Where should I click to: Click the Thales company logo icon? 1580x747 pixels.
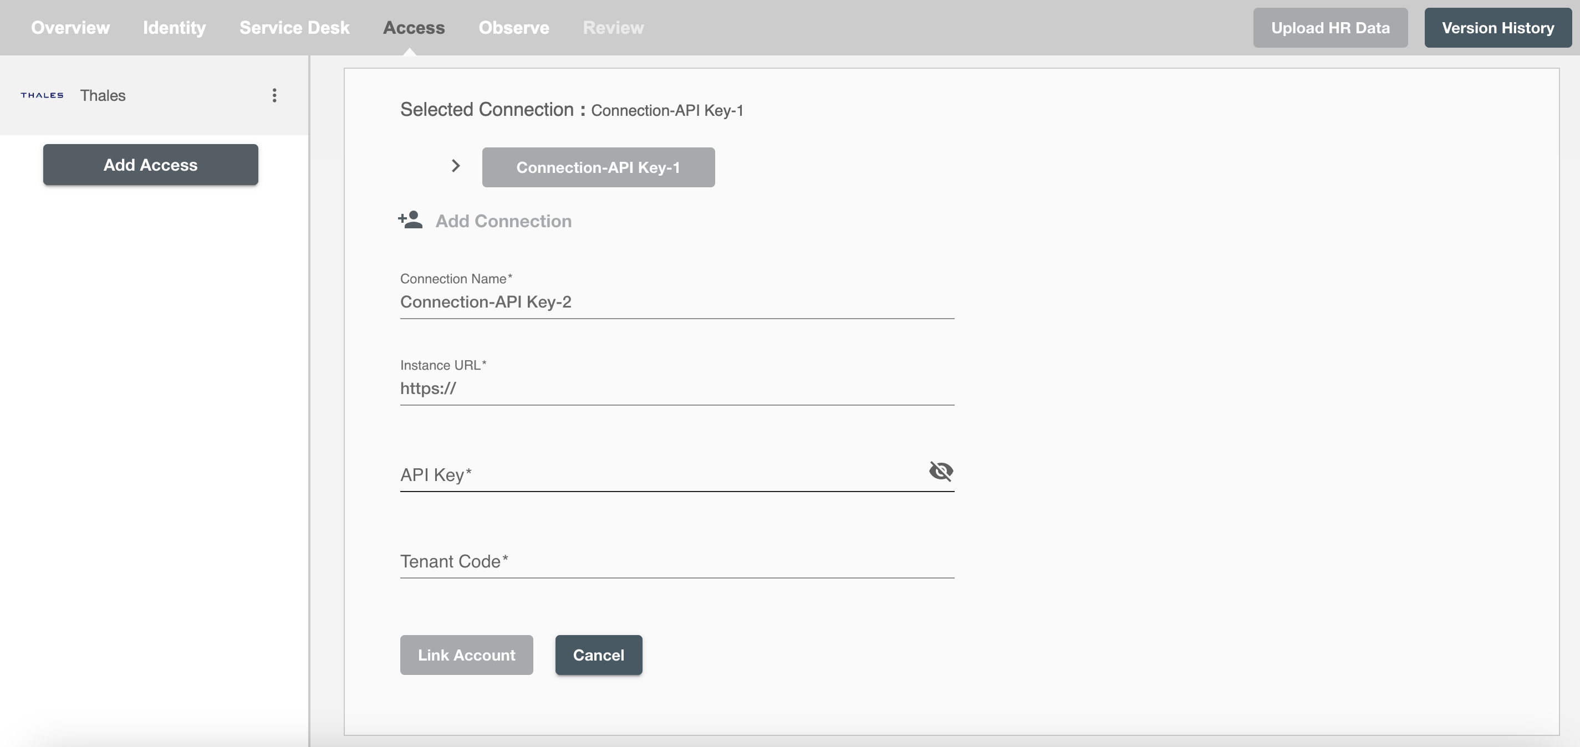coord(42,95)
